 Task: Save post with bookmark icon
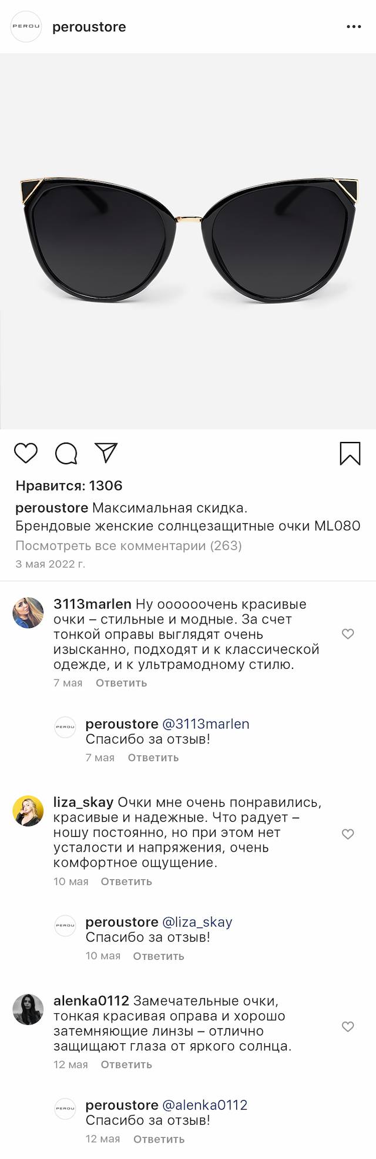(350, 453)
